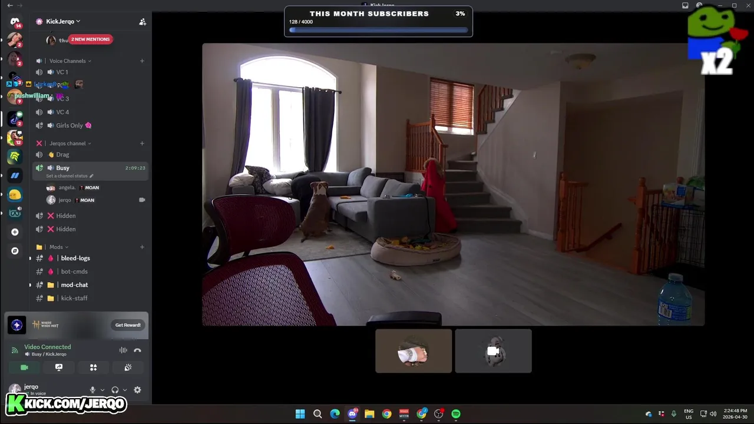Add a channel to Voice Channels category

point(142,61)
